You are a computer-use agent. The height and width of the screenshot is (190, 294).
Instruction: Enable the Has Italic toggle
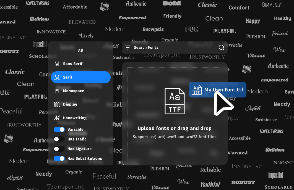coord(59,139)
